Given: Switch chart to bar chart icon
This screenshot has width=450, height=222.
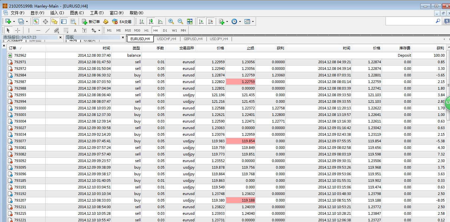Looking at the screenshot, I should [x=142, y=21].
